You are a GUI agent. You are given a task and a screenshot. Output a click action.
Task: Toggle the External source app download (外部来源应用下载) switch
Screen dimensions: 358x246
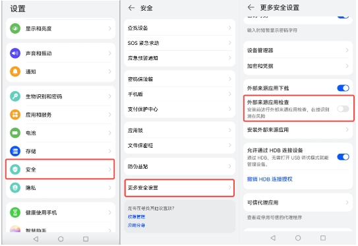pyautogui.click(x=343, y=88)
